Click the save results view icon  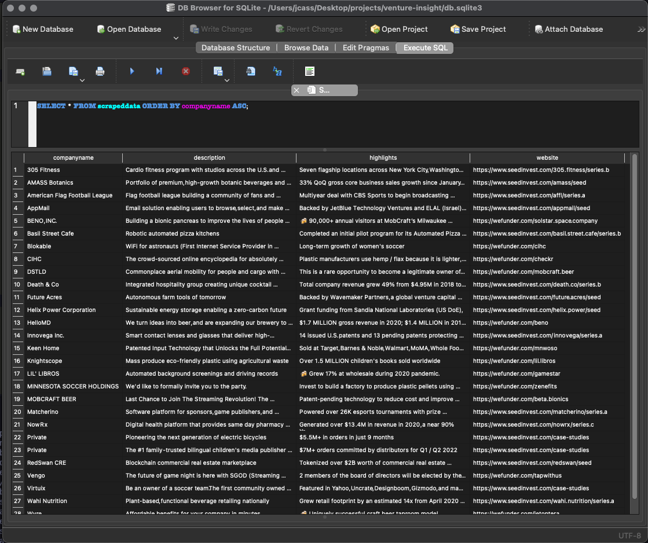tap(218, 71)
